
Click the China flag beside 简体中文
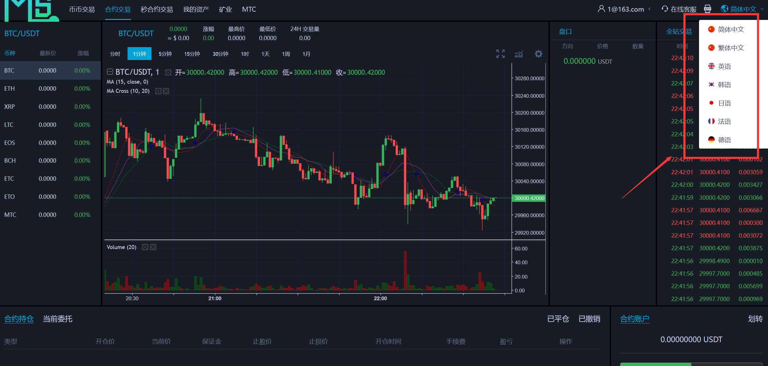(x=711, y=29)
